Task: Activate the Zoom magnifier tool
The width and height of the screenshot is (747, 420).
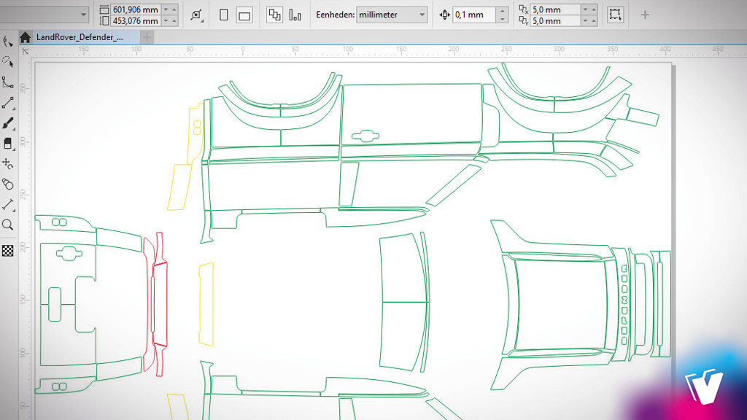Action: [x=8, y=225]
